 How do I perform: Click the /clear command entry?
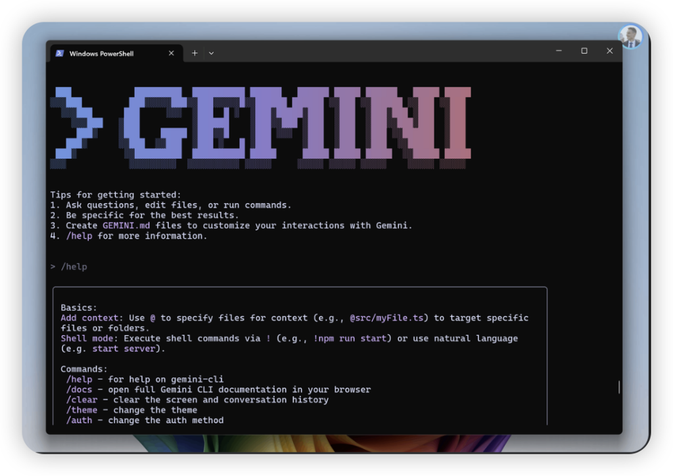click(81, 400)
